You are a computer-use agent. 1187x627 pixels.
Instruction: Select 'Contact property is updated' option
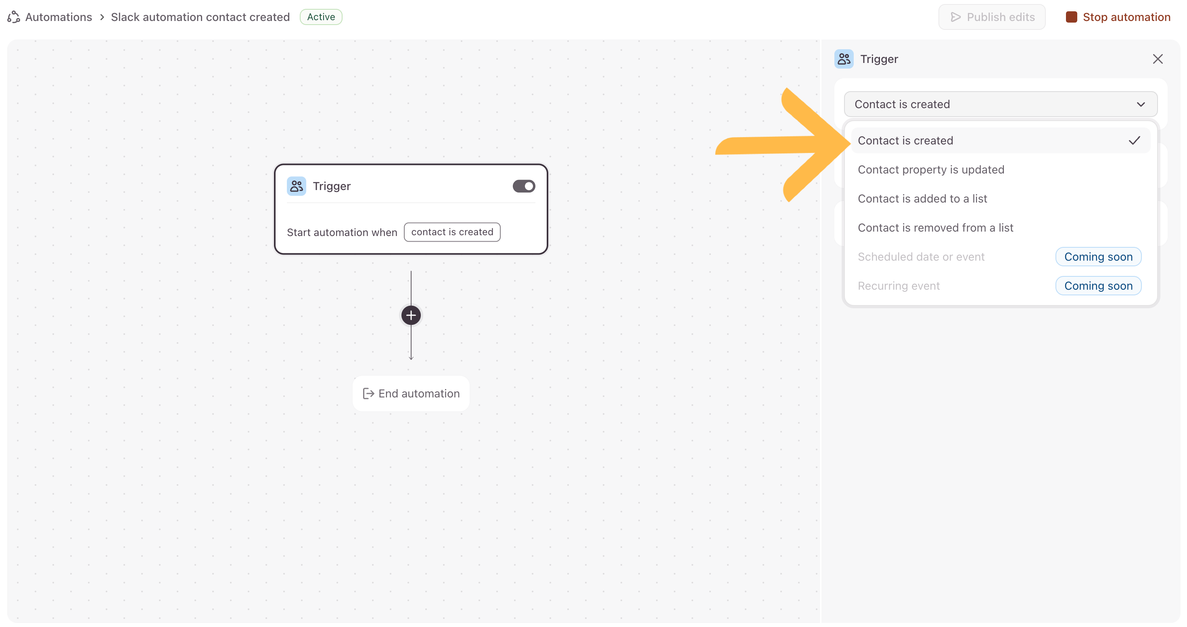[x=931, y=169]
